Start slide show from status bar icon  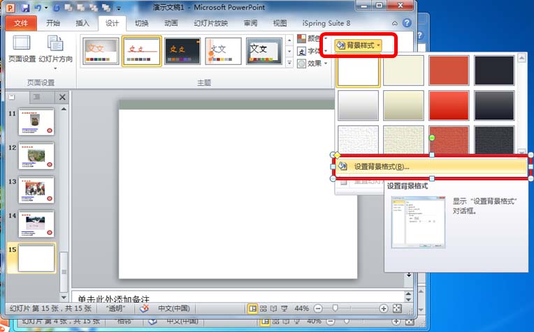pyautogui.click(x=283, y=308)
